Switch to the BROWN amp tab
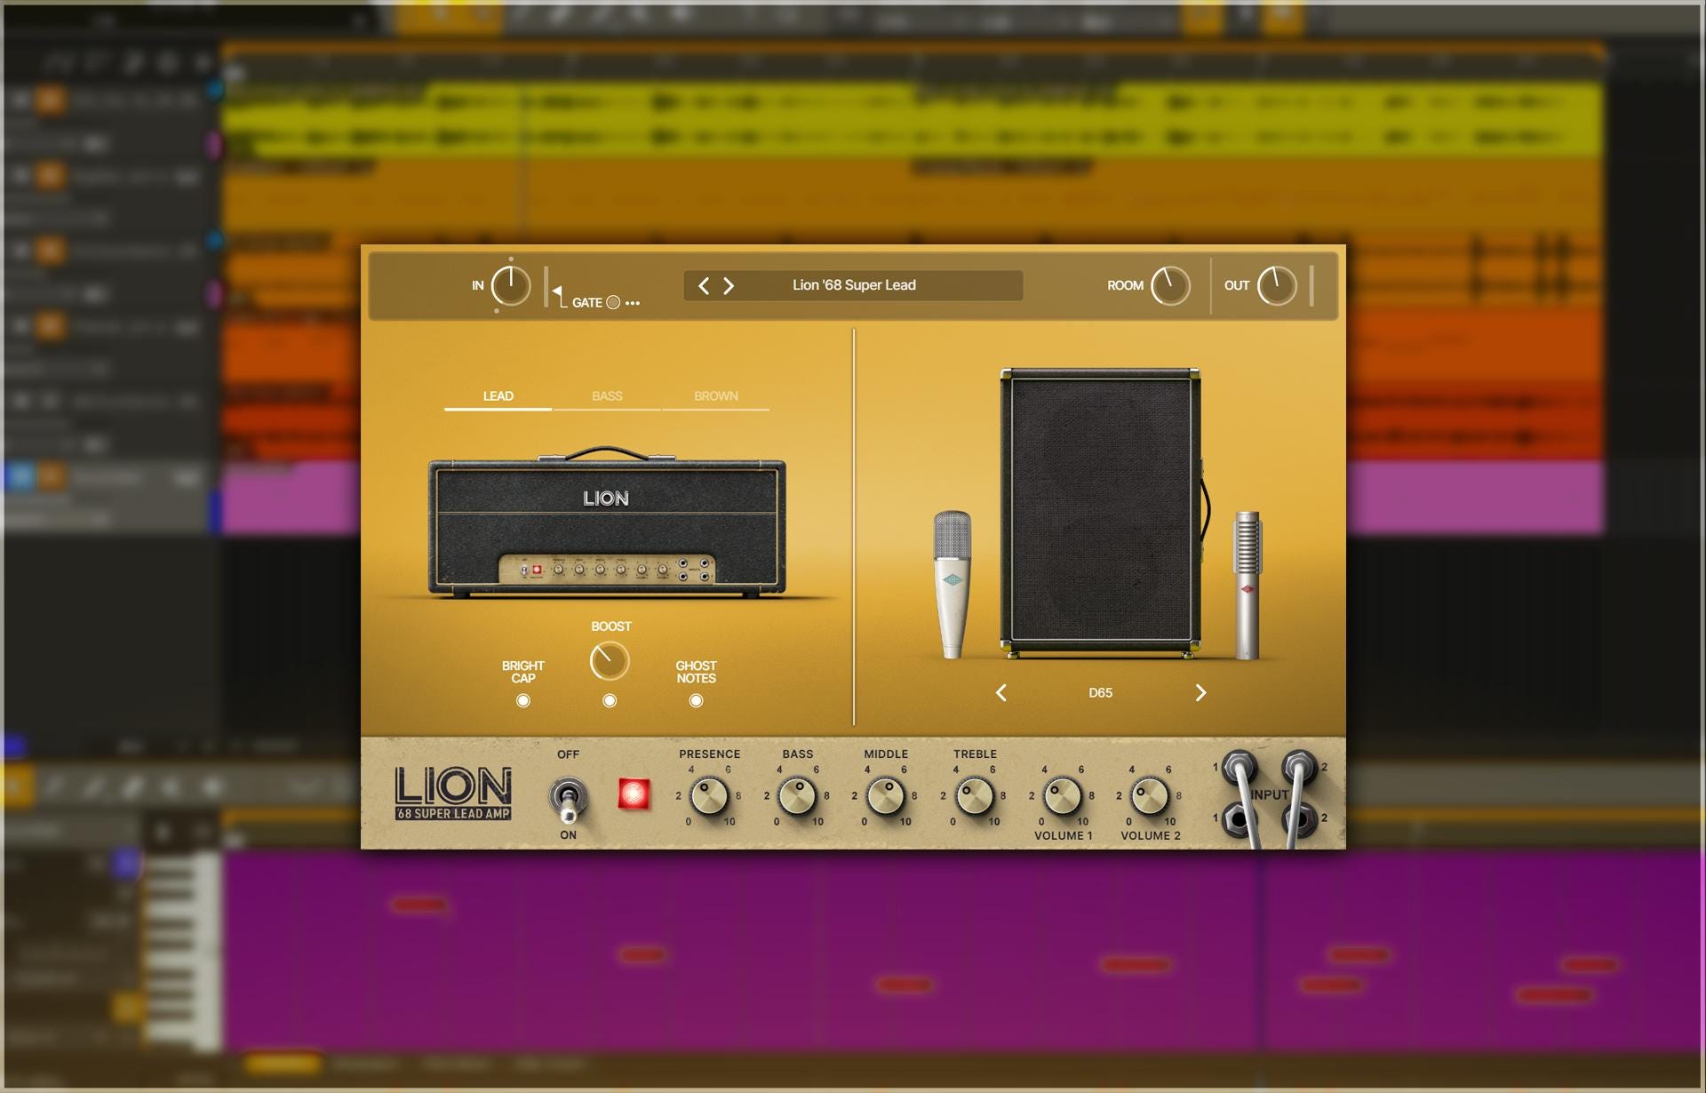1706x1093 pixels. pyautogui.click(x=715, y=396)
